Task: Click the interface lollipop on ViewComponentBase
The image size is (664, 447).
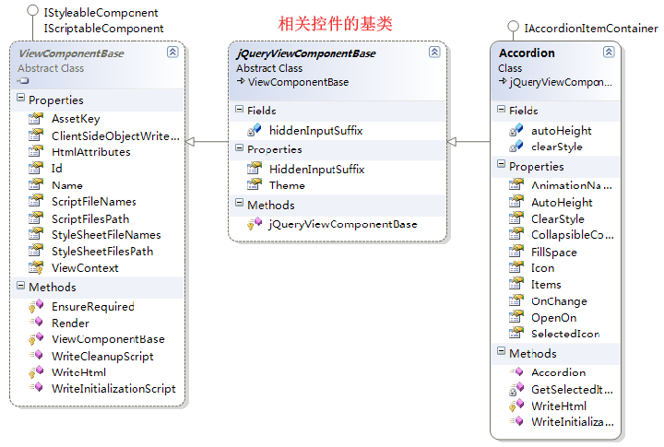Action: tap(32, 10)
